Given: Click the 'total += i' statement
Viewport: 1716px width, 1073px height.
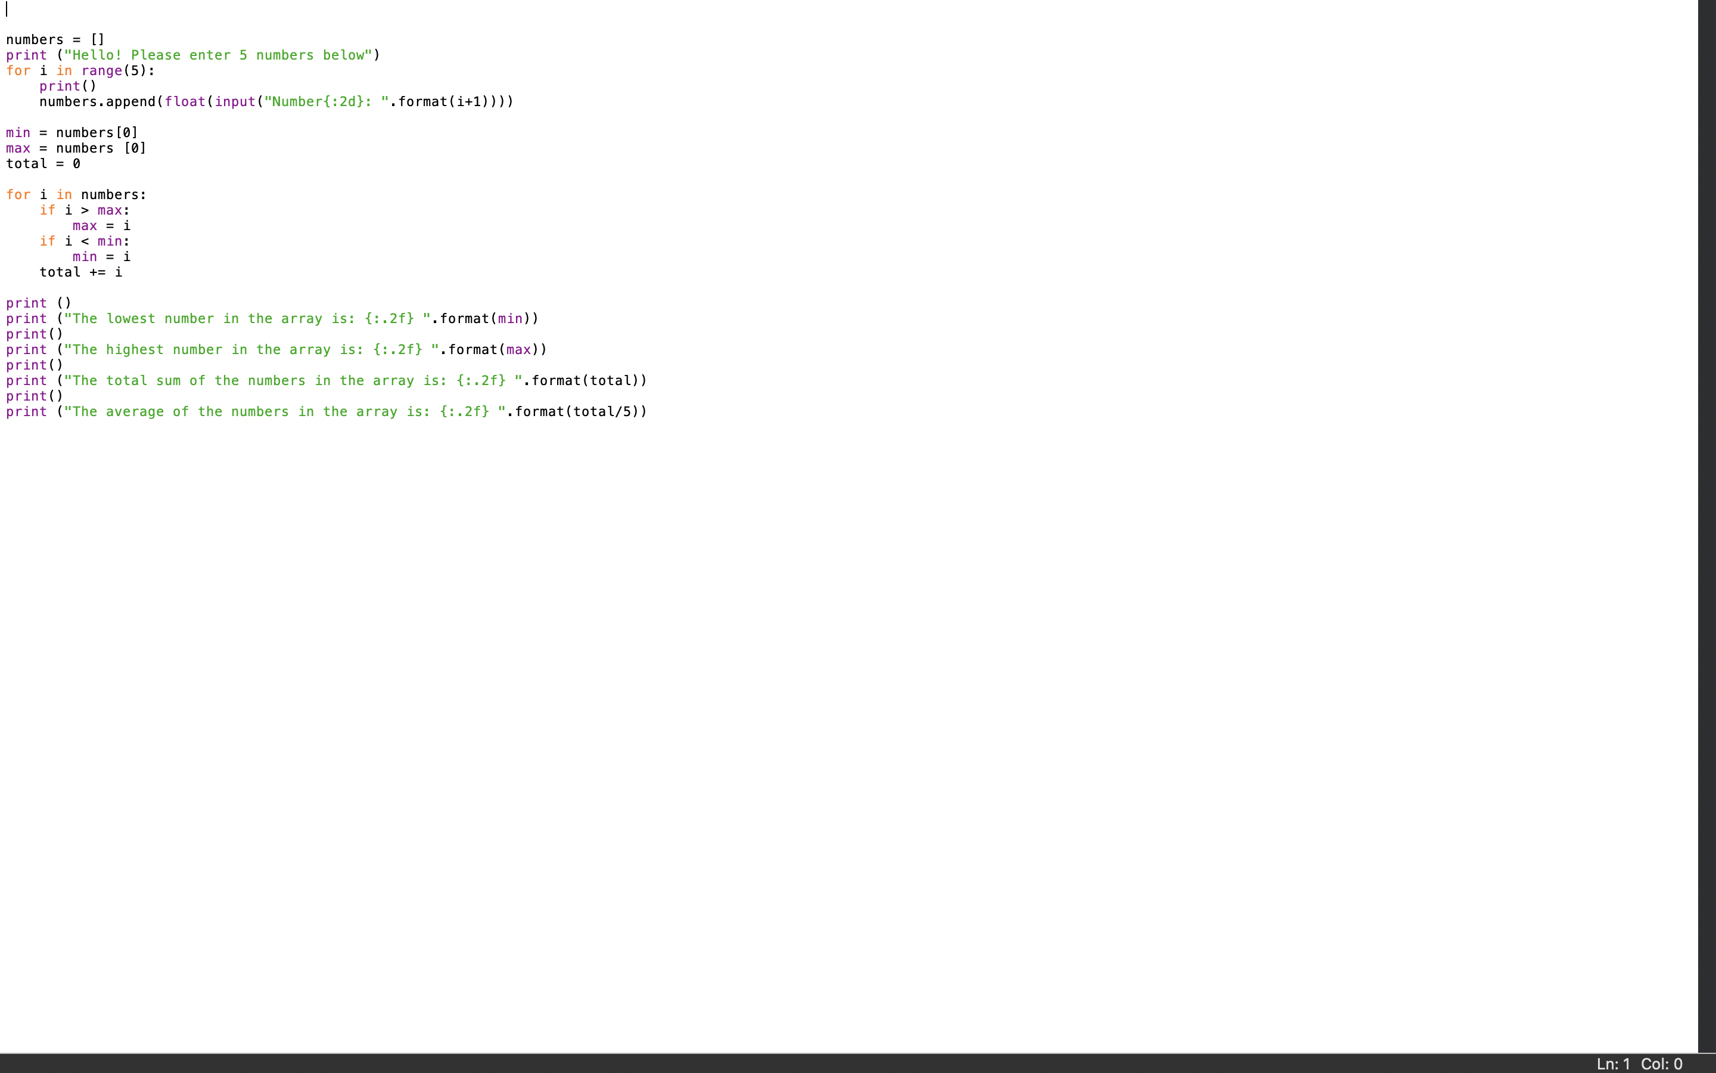Looking at the screenshot, I should [x=80, y=272].
